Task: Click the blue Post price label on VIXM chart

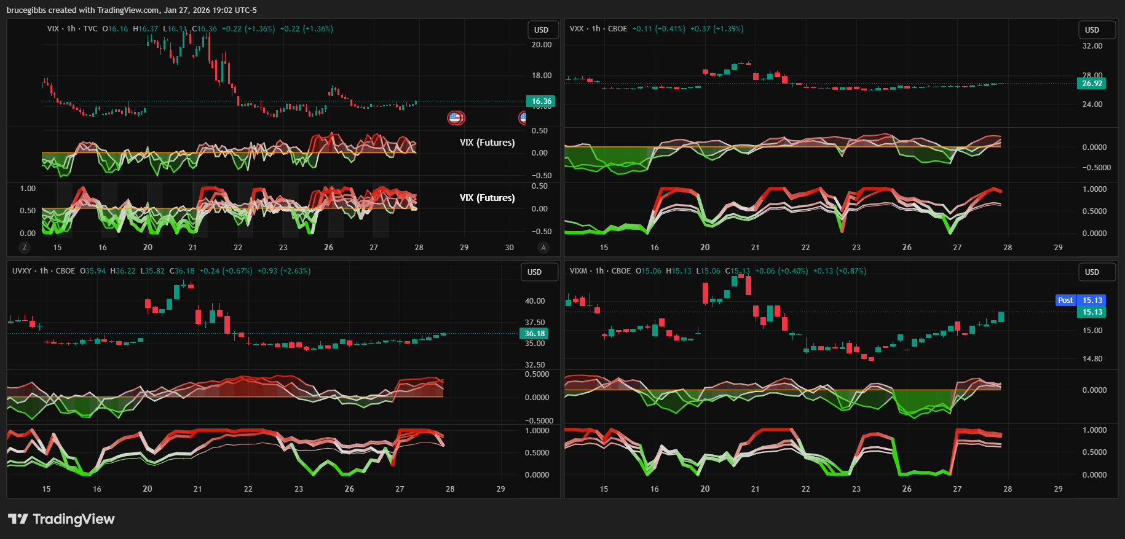Action: click(1066, 301)
